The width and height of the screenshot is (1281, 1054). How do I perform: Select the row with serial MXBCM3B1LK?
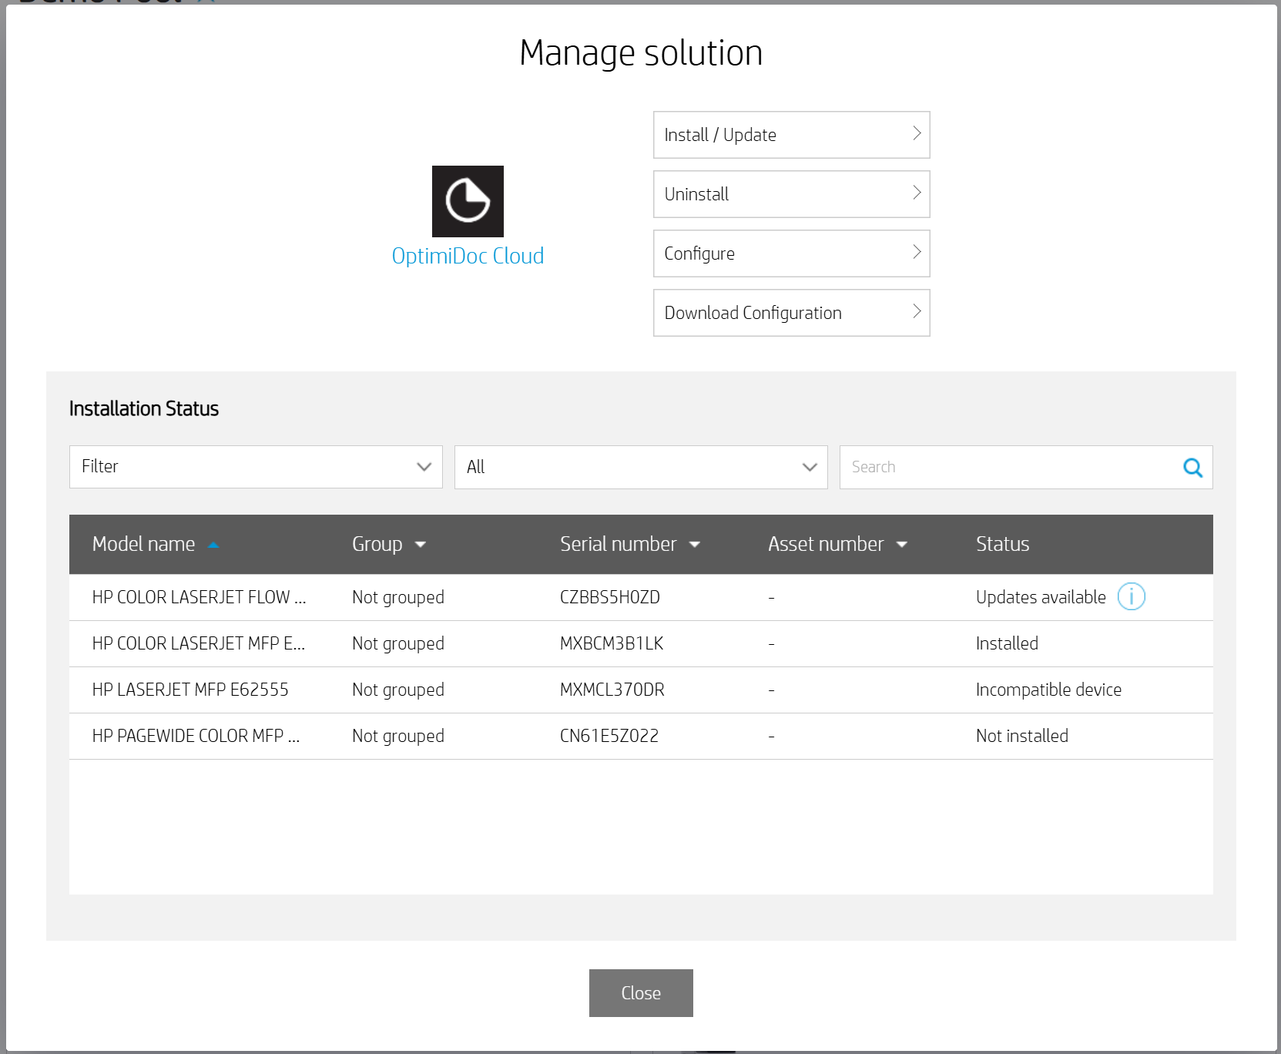[612, 643]
